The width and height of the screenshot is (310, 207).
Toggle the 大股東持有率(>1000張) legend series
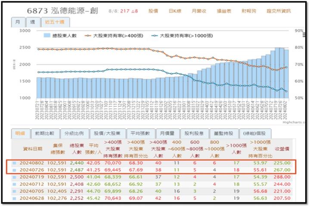point(182,36)
